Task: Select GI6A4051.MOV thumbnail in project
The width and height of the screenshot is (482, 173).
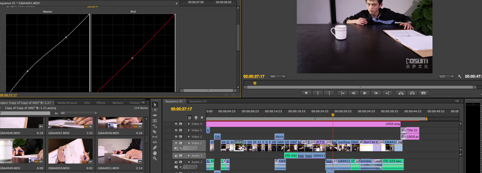Action: 120,151
